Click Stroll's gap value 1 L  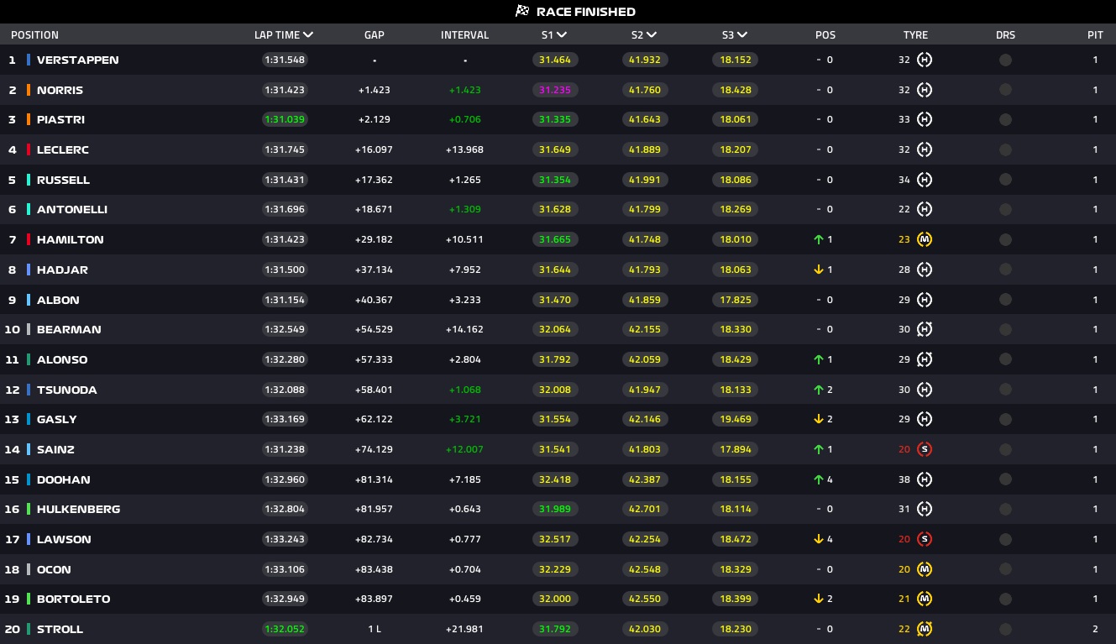point(375,629)
